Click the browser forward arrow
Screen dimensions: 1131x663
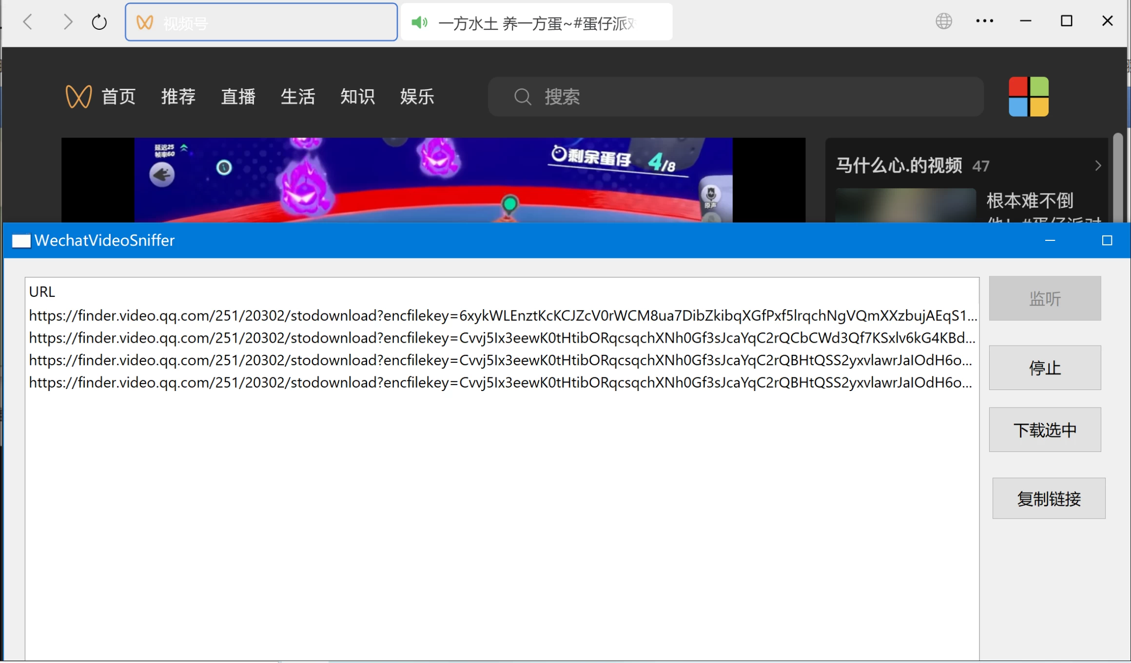68,22
